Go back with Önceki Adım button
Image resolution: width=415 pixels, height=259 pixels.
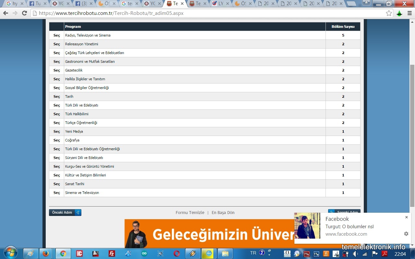coord(65,212)
